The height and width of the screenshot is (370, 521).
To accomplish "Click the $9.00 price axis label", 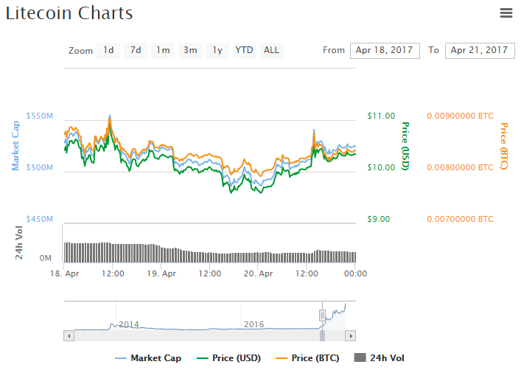I will pos(379,219).
